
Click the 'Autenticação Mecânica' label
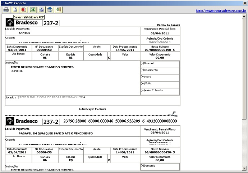point(92,109)
